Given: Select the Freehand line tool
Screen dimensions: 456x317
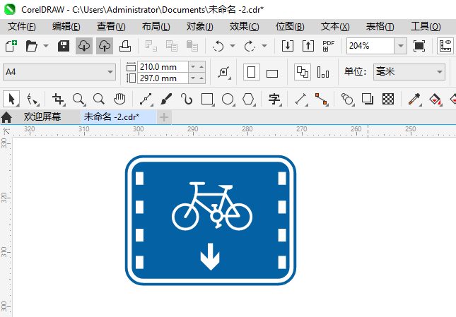Looking at the screenshot, I should (146, 99).
